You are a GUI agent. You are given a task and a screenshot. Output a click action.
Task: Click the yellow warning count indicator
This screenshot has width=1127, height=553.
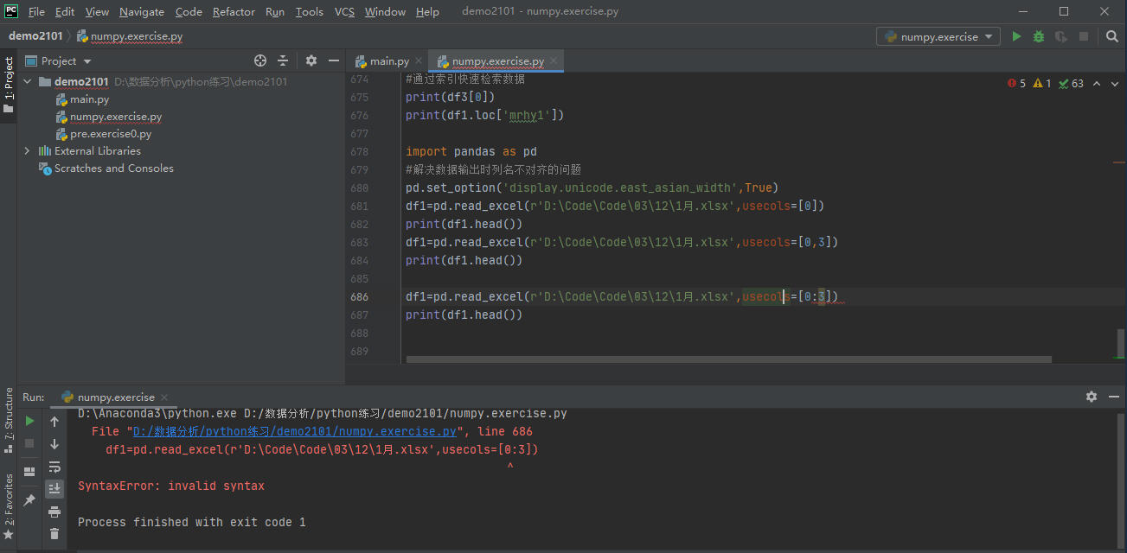1042,84
